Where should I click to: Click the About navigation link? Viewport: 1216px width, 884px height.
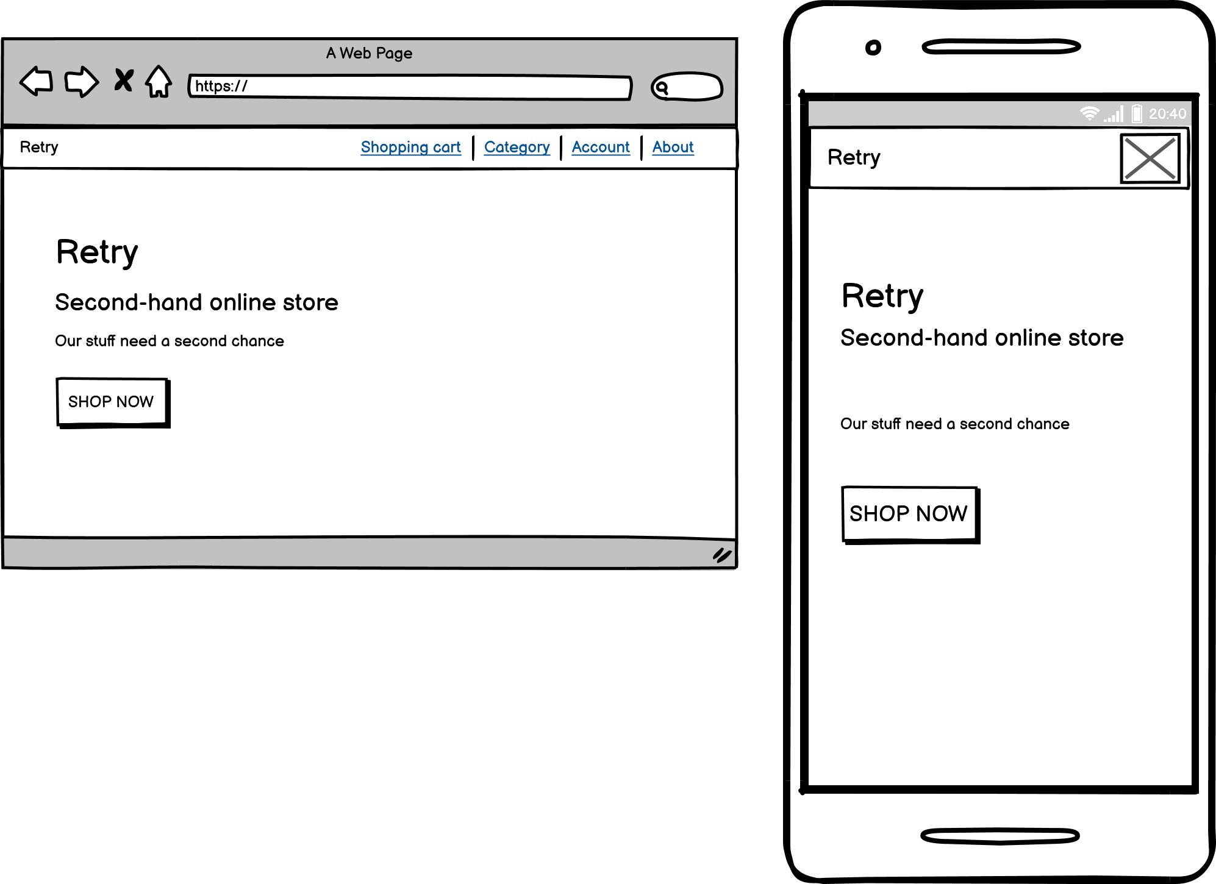pyautogui.click(x=673, y=146)
